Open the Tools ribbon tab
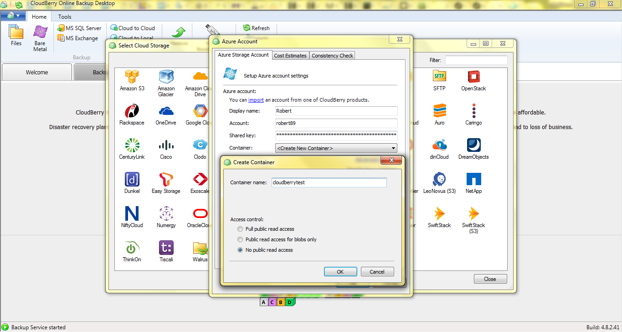This screenshot has height=332, width=622. (x=65, y=17)
